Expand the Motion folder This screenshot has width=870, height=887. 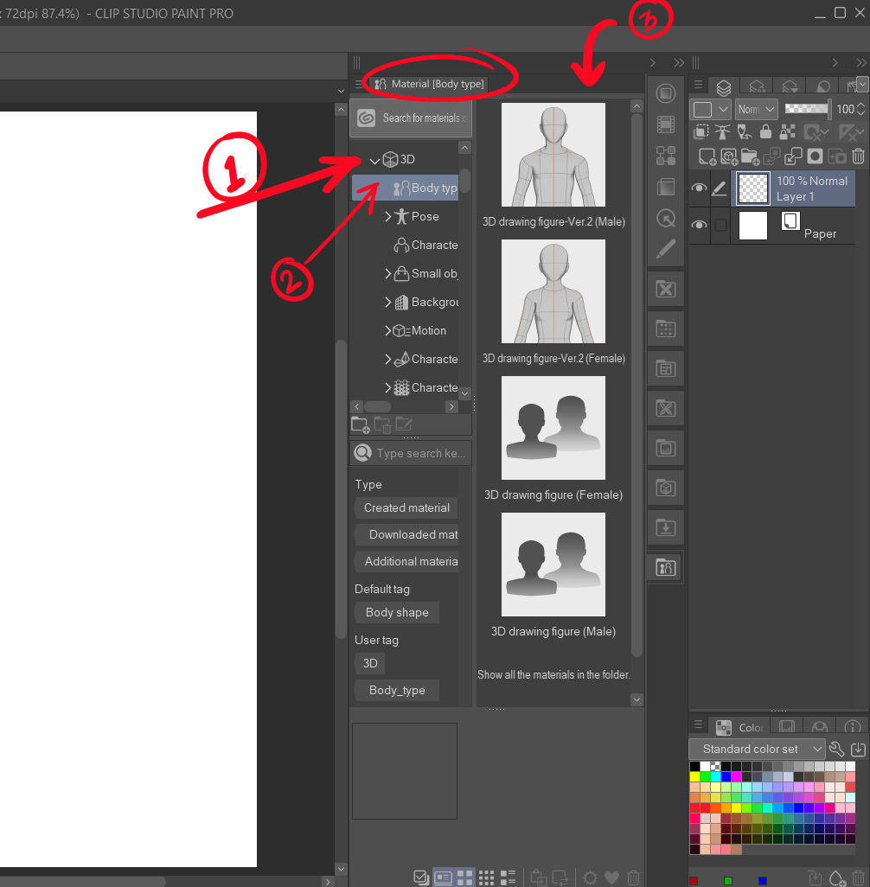(x=387, y=330)
